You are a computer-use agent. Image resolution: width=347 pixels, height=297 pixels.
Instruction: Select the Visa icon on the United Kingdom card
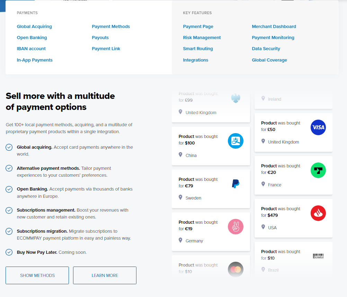(318, 127)
